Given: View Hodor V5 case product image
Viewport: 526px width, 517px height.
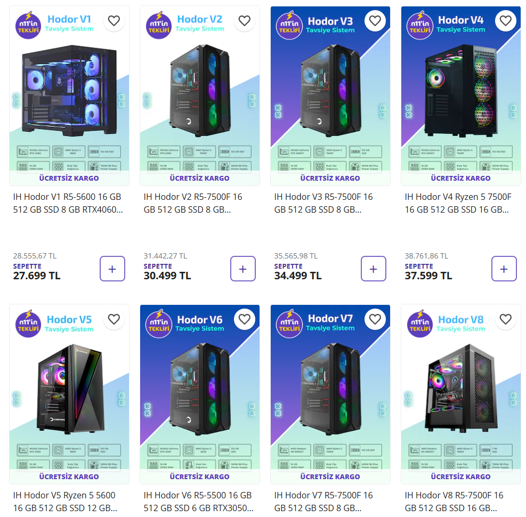Looking at the screenshot, I should click(69, 394).
